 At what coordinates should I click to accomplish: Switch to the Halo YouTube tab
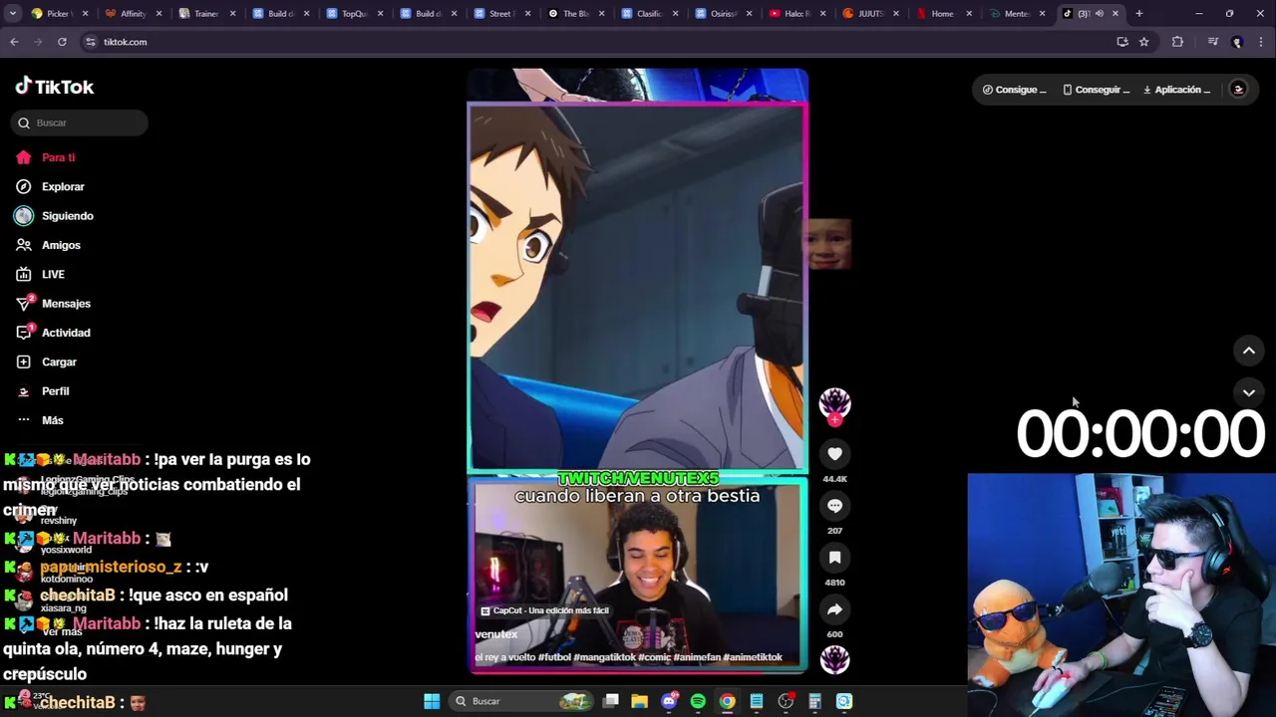[797, 14]
